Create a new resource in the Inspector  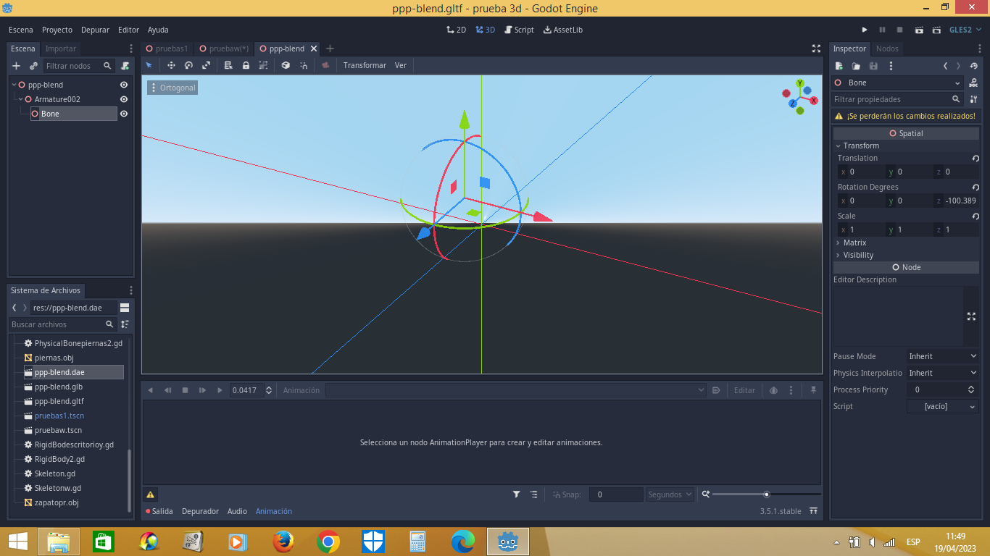pos(839,66)
